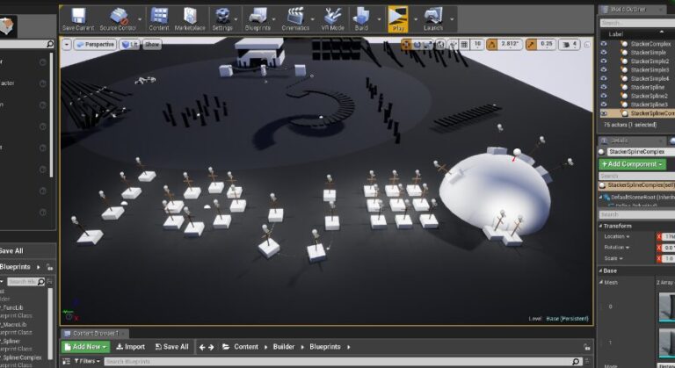
Task: Select the rotate gizmo mode icon
Action: (x=417, y=44)
